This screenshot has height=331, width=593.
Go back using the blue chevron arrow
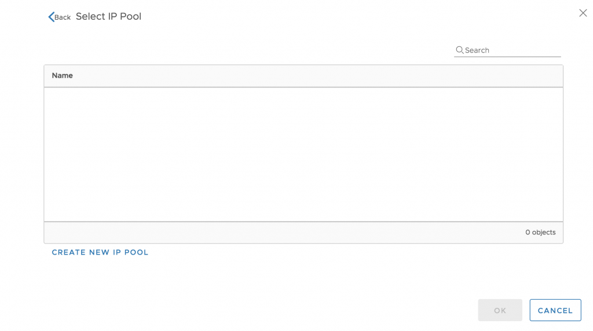point(52,17)
